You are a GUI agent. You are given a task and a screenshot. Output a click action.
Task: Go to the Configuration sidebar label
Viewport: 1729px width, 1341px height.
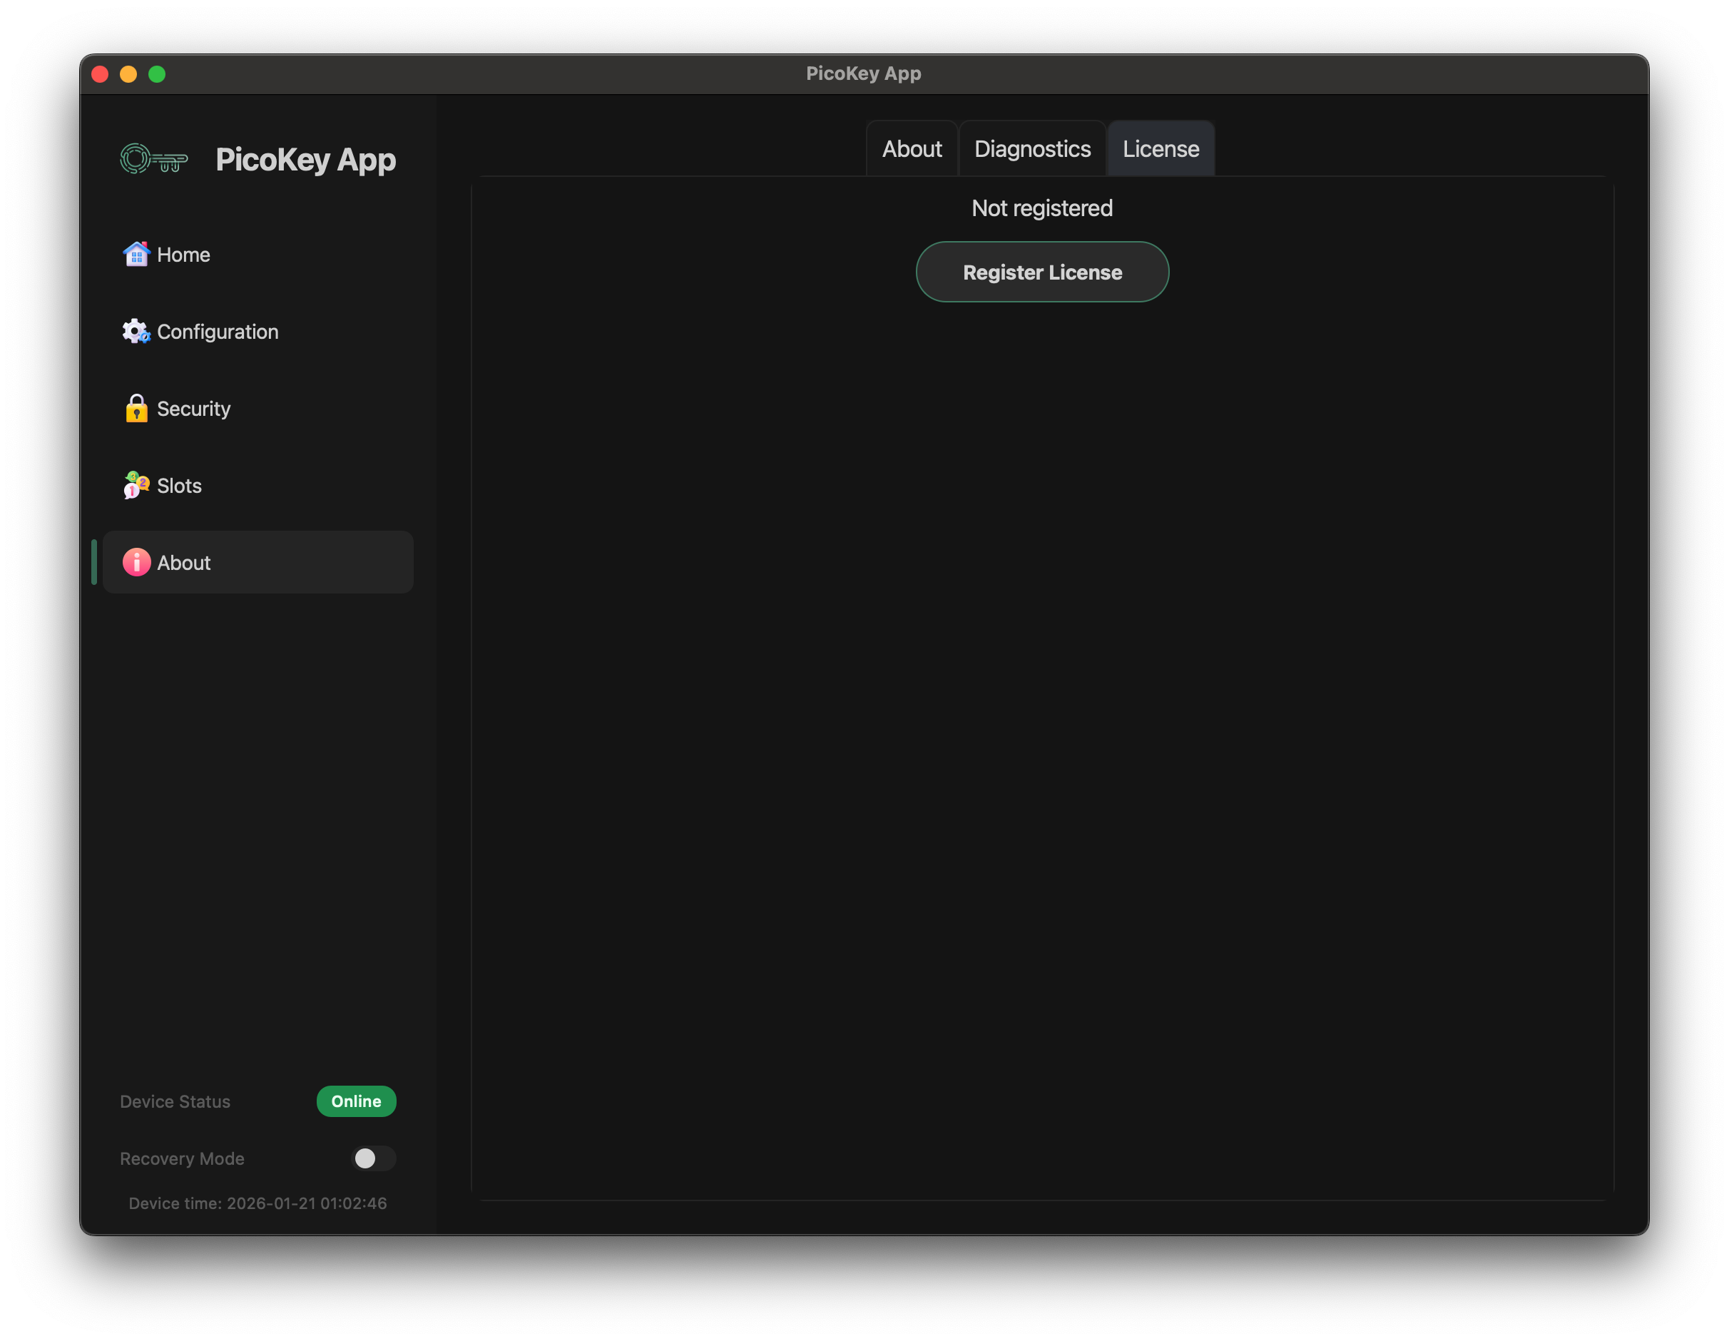click(x=218, y=332)
